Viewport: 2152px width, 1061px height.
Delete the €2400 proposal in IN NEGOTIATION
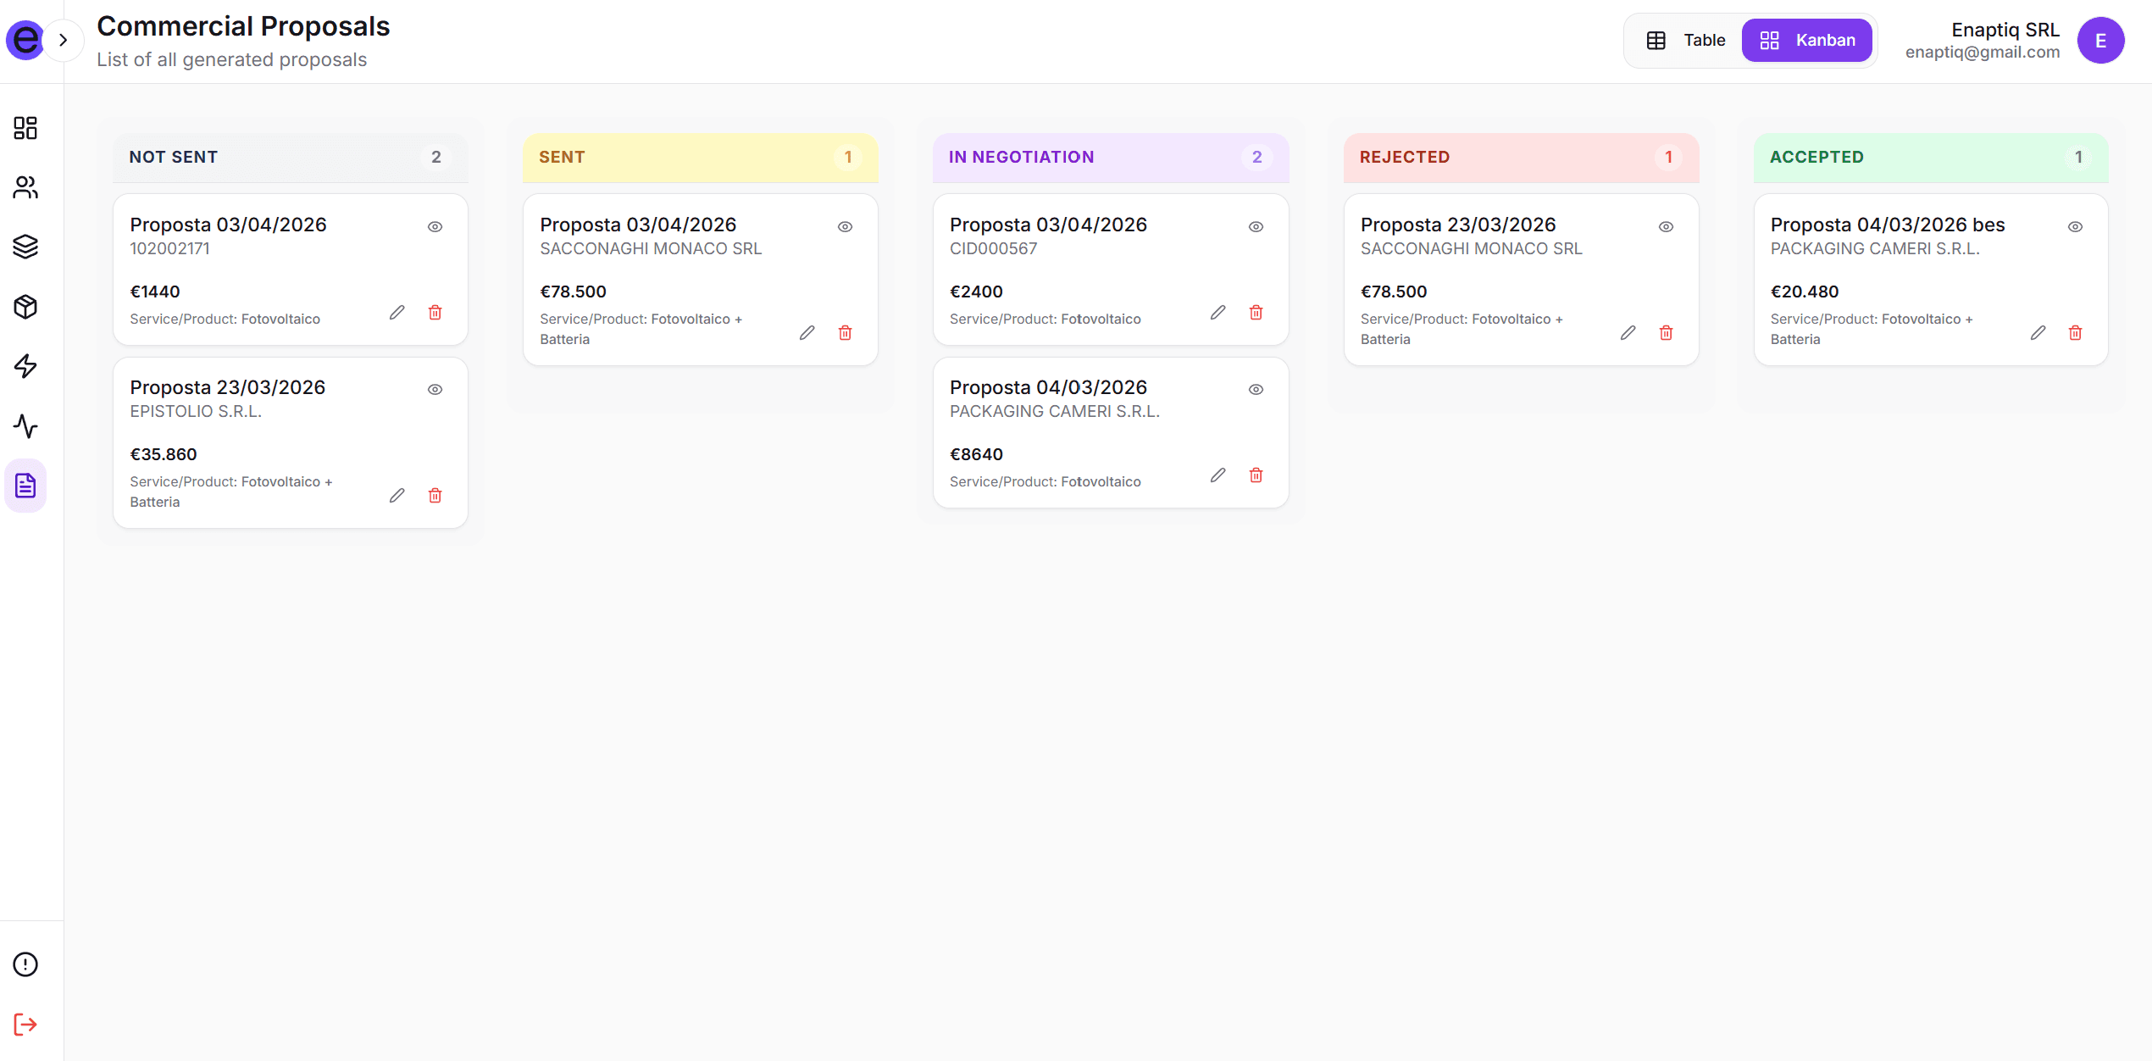[1256, 312]
